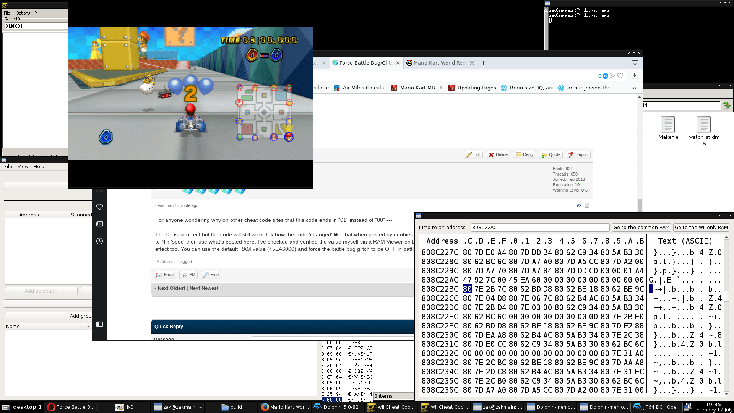Click the Add selection button

(x=41, y=291)
